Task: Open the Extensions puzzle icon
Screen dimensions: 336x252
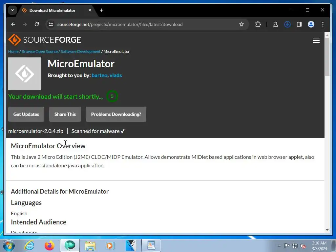Action: point(258,24)
